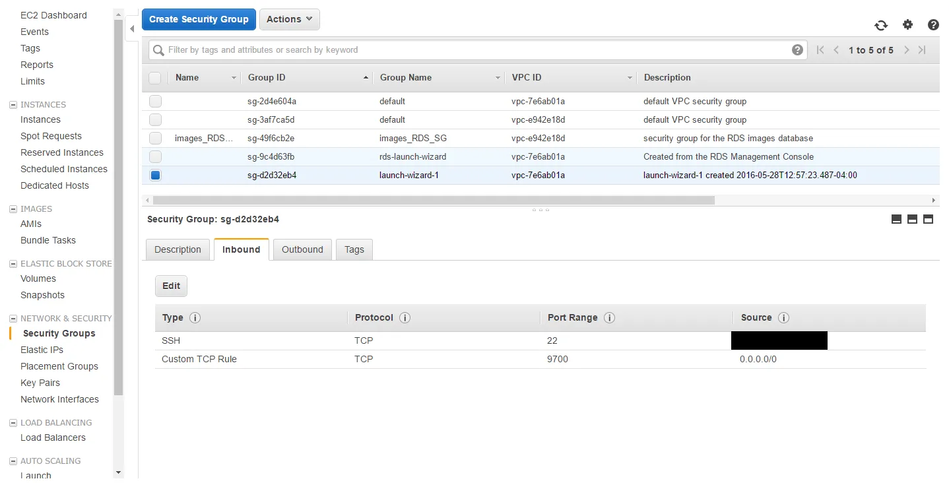949x483 pixels.
Task: Toggle the select-all checkbox in table header
Action: (x=155, y=78)
